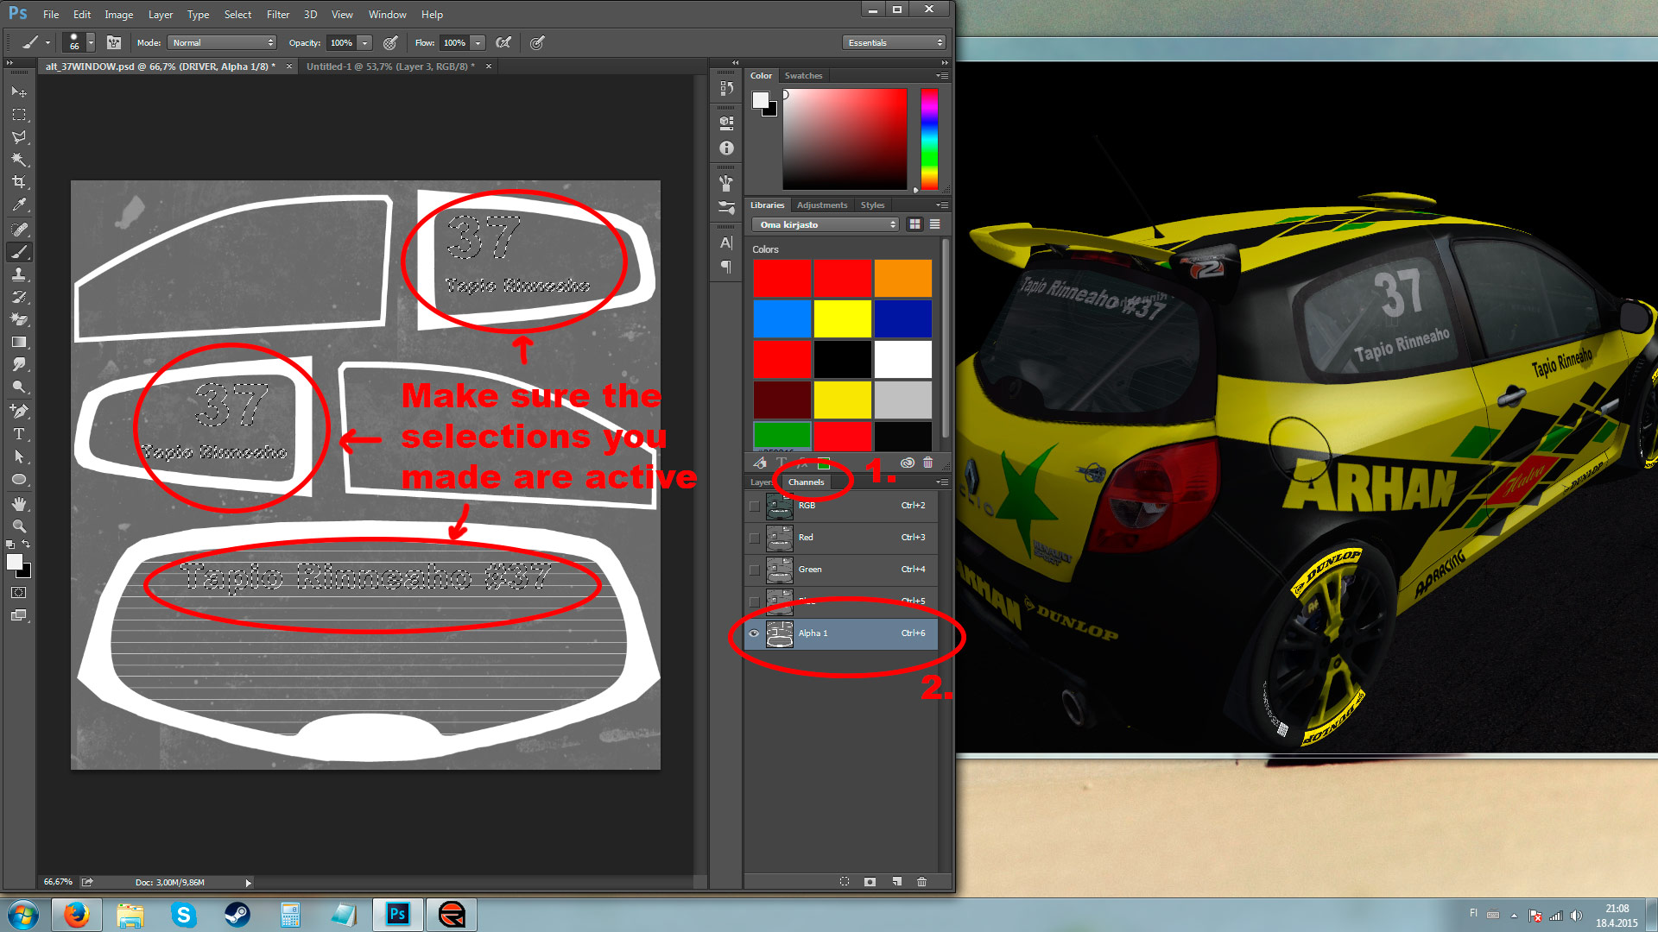1658x932 pixels.
Task: Click the zoom percentage field 66,67%
Action: click(58, 882)
